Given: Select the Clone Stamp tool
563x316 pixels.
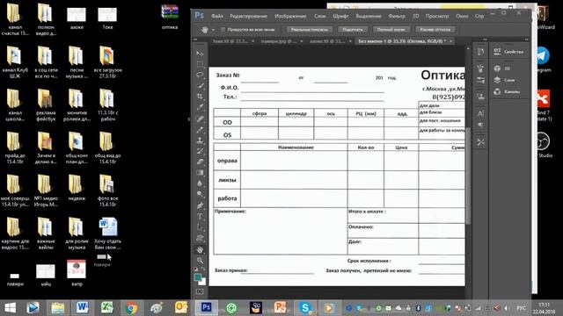Looking at the screenshot, I should (200, 140).
